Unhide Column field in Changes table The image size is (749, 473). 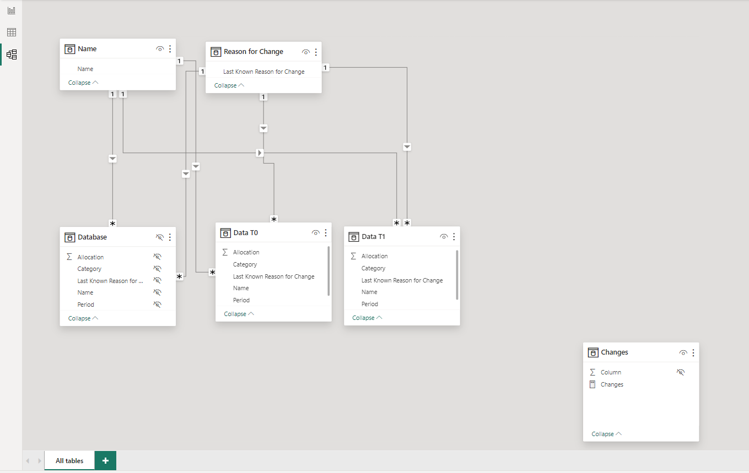tap(681, 372)
